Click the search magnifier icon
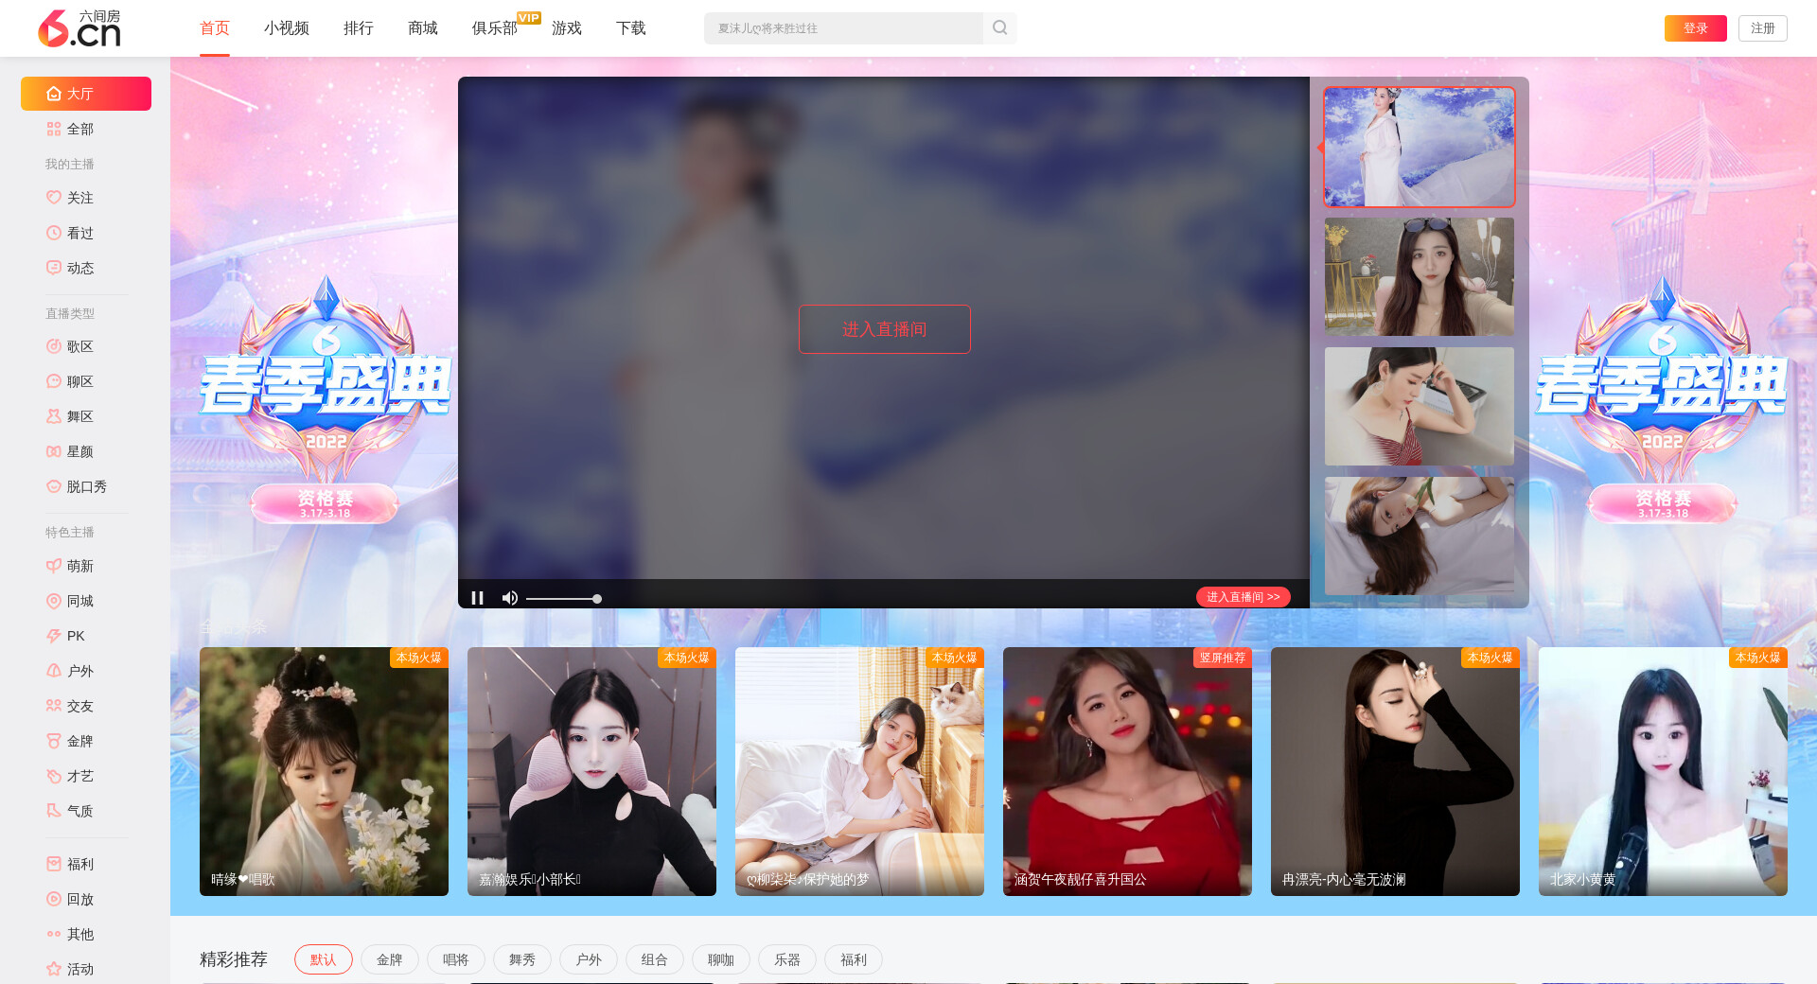 (x=999, y=28)
